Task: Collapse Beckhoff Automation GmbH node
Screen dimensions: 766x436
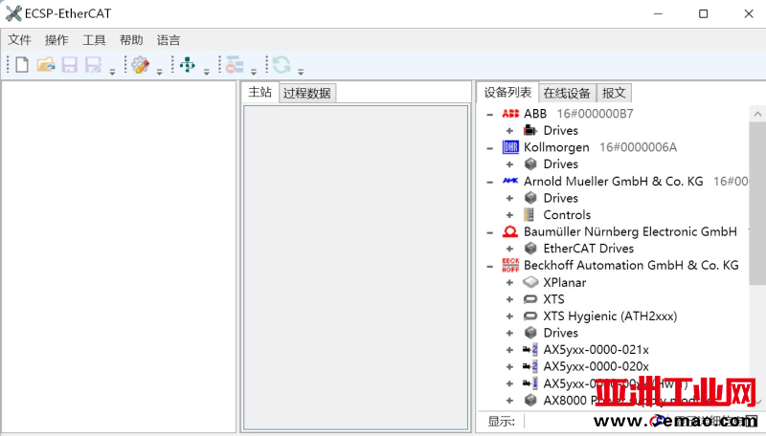Action: point(490,266)
